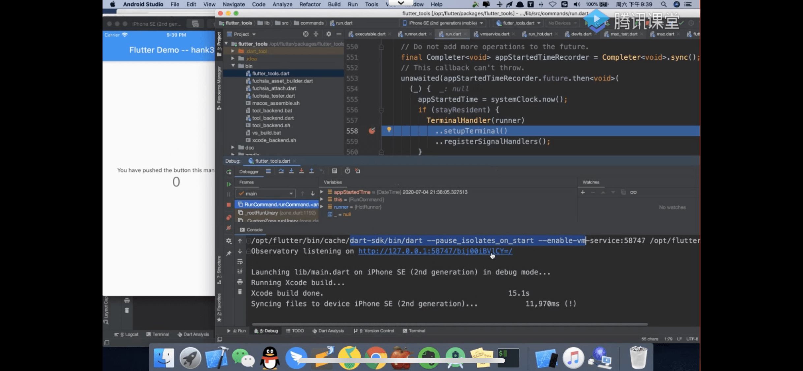Resume program with green play icon
803x371 pixels.
tap(229, 184)
